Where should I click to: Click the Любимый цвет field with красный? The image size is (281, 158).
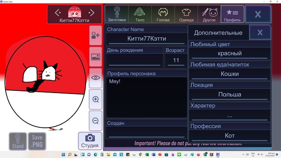coord(230,54)
